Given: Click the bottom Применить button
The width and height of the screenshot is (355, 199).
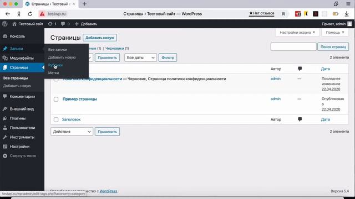Looking at the screenshot, I should click(107, 132).
